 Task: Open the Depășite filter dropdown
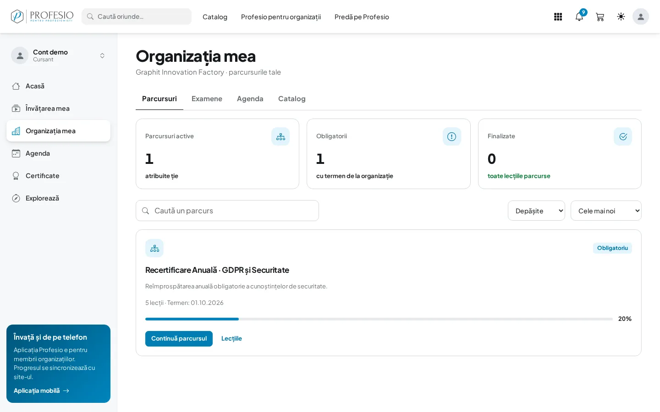tap(536, 211)
